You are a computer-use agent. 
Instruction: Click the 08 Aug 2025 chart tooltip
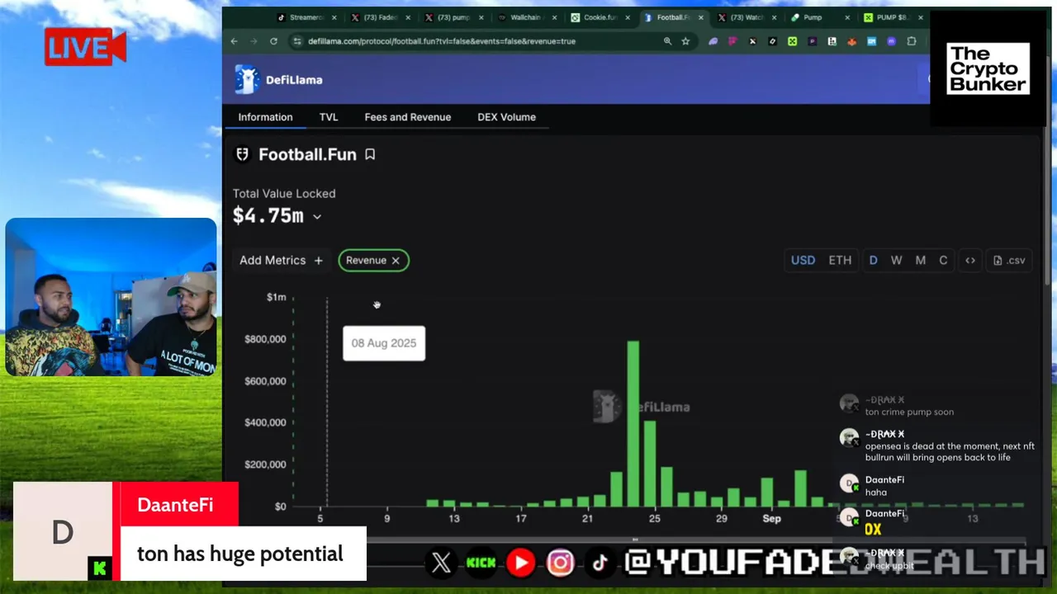[x=384, y=343]
